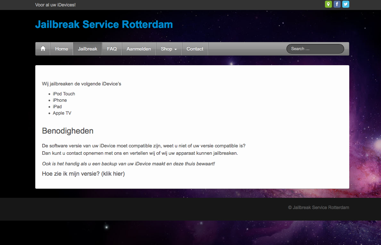The width and height of the screenshot is (381, 245).
Task: Expand the Shop dropdown menu
Action: pos(169,49)
